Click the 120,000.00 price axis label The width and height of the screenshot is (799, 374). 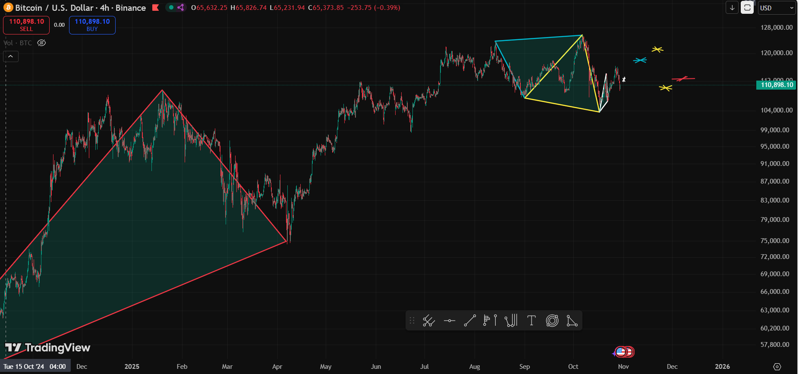click(777, 53)
